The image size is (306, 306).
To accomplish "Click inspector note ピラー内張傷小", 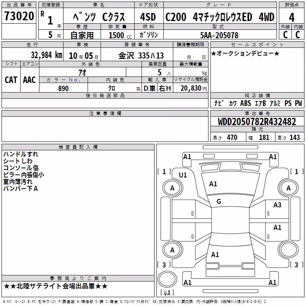I will [x=24, y=175].
